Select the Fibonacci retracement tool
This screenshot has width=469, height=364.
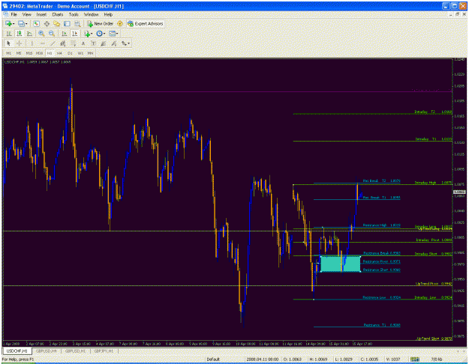pos(73,43)
